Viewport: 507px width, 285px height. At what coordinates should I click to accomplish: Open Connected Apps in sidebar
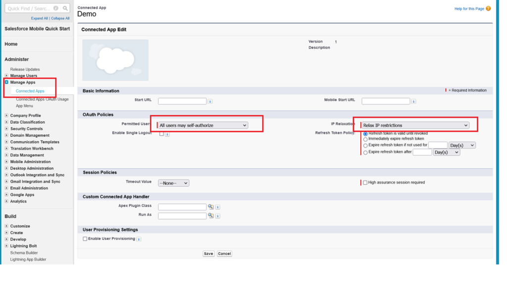[30, 91]
